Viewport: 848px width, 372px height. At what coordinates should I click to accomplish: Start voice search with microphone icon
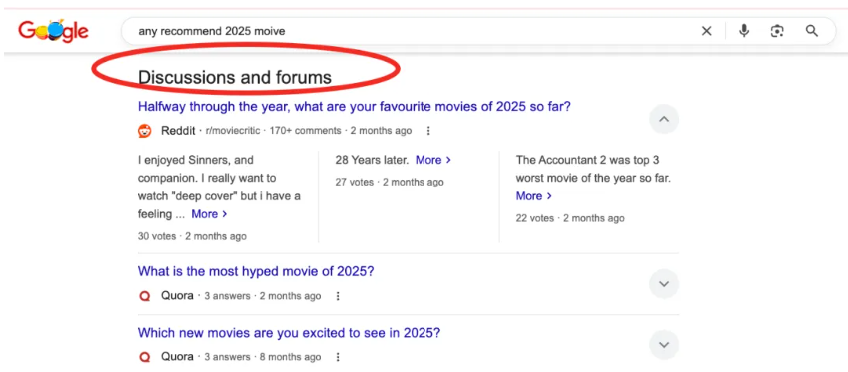click(744, 31)
